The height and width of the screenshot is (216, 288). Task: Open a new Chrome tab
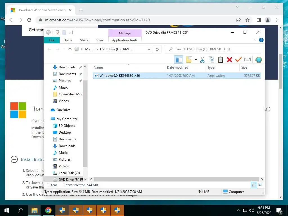point(81,10)
